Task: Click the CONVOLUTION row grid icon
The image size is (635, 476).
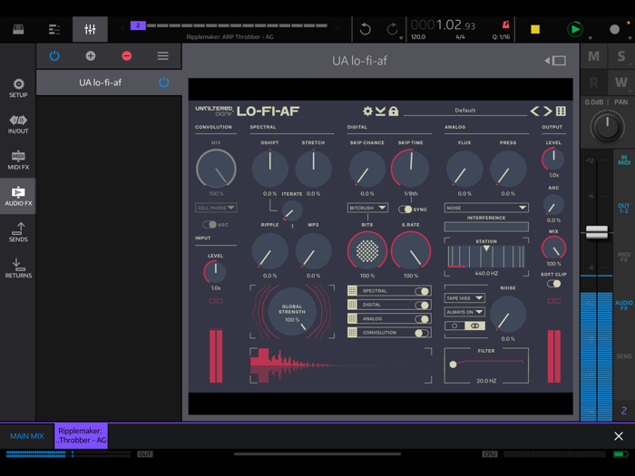Action: click(x=352, y=333)
